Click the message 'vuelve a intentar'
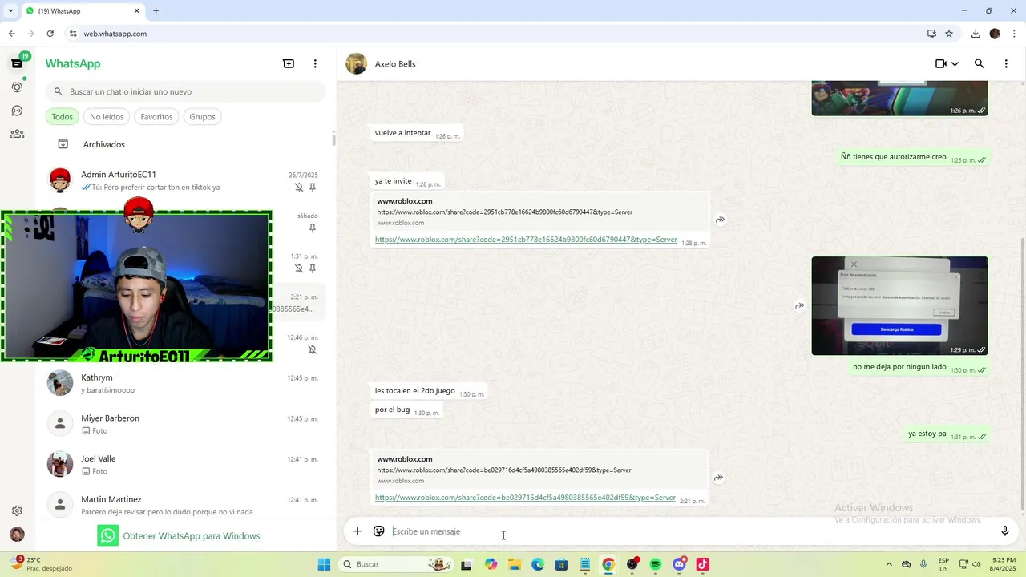This screenshot has height=577, width=1026. tap(402, 133)
